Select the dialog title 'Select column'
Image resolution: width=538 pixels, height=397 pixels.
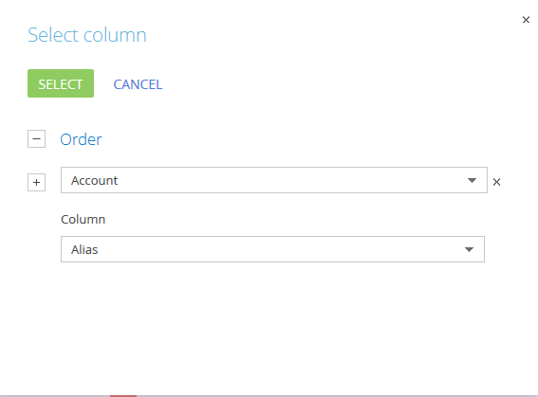point(87,35)
